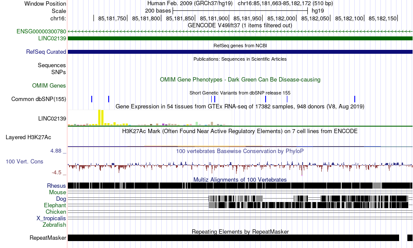Click the Elephant alignment blocks

pos(308,205)
